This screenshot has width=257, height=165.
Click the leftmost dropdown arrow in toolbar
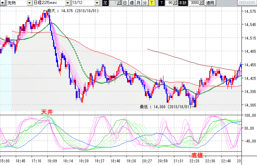pyautogui.click(x=2, y=3)
